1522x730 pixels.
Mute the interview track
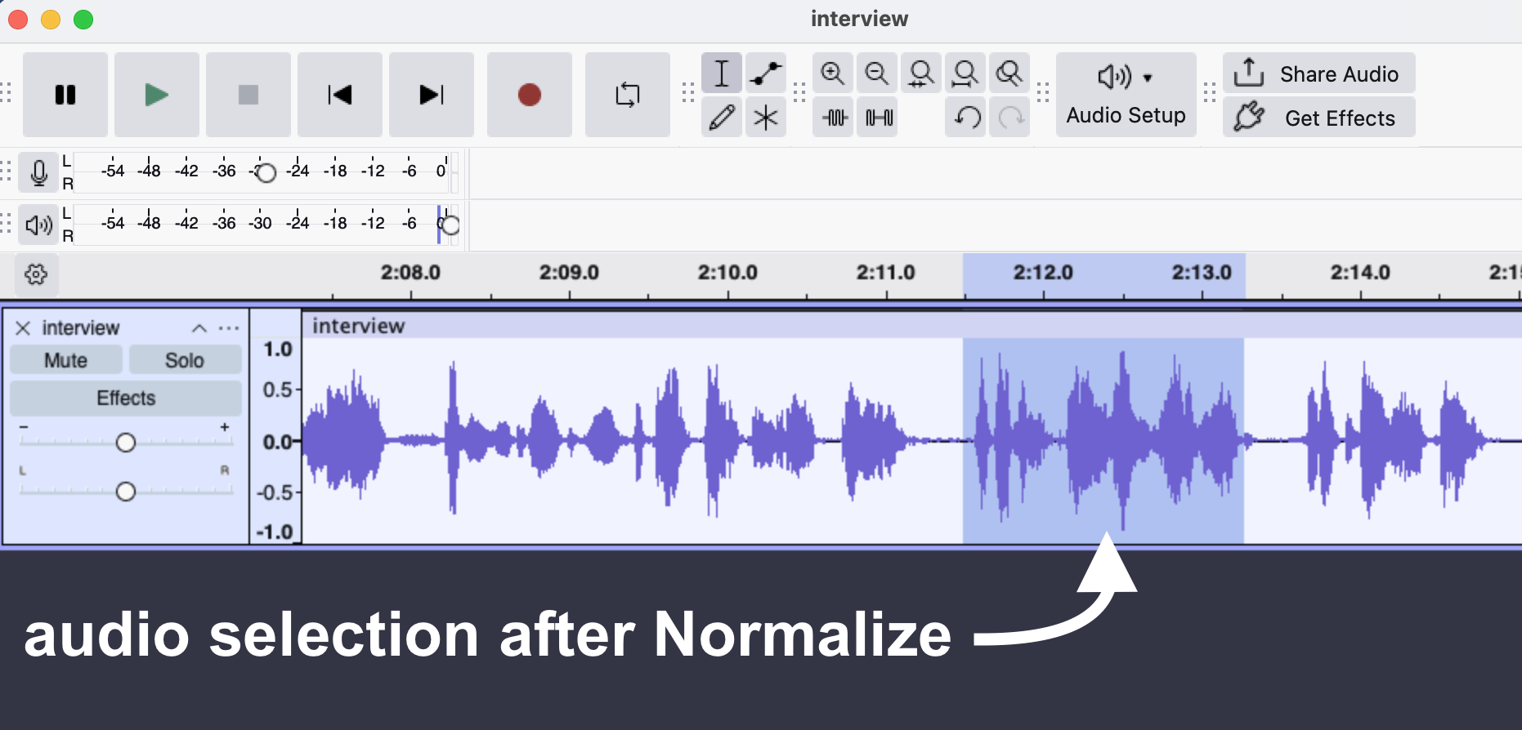(66, 360)
